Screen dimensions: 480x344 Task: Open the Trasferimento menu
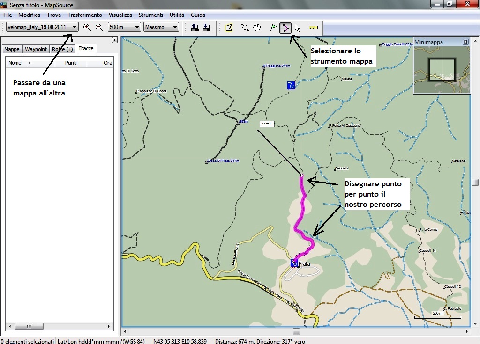pos(85,15)
